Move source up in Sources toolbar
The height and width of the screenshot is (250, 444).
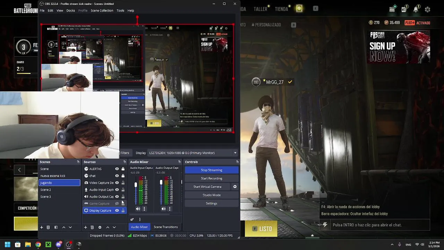point(108,227)
